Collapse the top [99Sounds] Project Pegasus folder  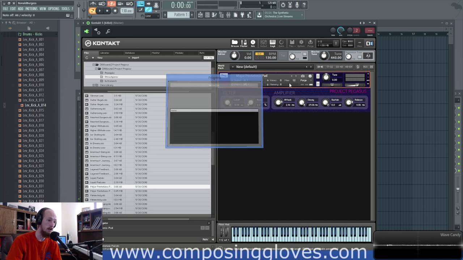(94, 65)
